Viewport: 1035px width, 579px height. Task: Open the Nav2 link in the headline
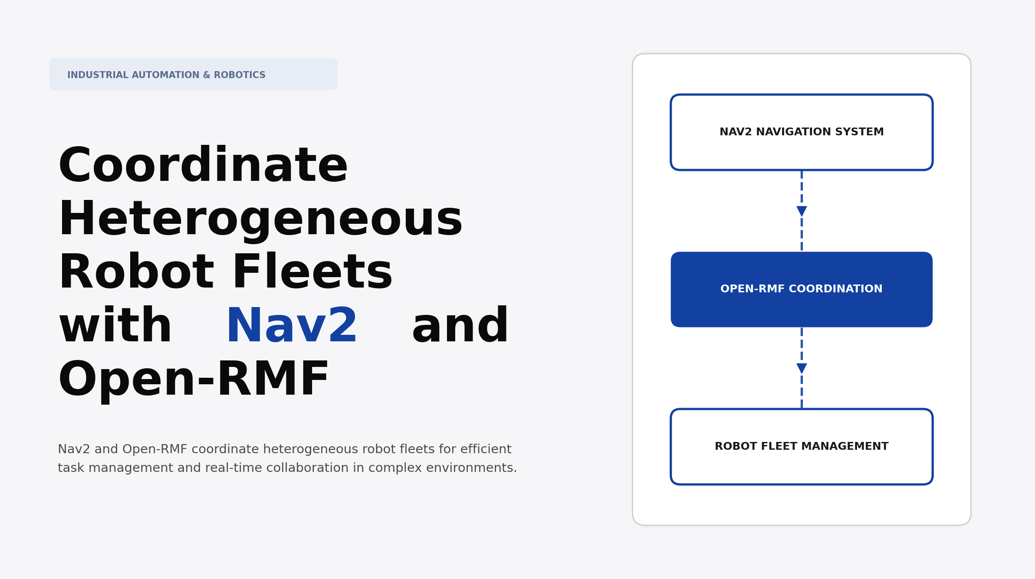[x=293, y=325]
